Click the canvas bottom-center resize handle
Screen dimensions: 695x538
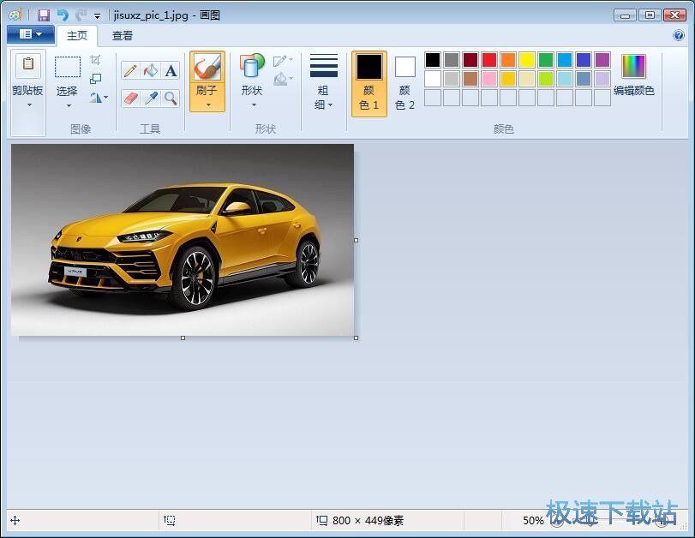point(183,338)
